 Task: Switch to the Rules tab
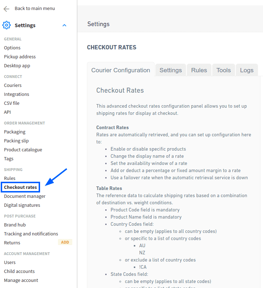pos(199,70)
